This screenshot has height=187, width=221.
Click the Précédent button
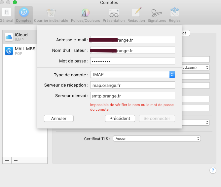click(120, 118)
